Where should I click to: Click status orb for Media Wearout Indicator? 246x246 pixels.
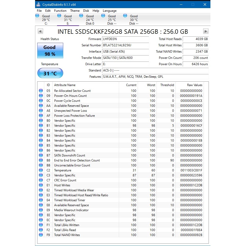coord(41,210)
